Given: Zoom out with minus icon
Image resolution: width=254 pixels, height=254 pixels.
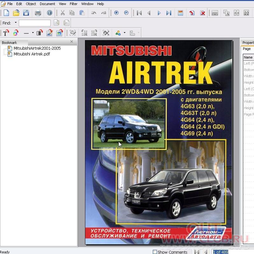Looking at the screenshot, I should point(126,13).
